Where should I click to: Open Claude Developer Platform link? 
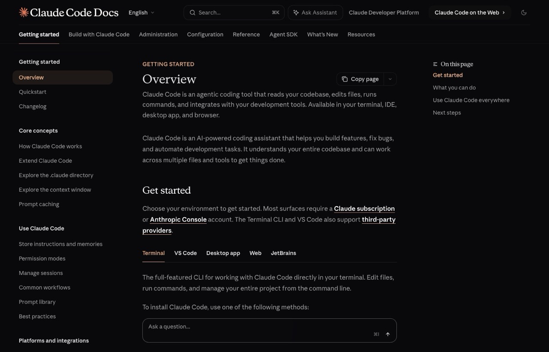(384, 13)
